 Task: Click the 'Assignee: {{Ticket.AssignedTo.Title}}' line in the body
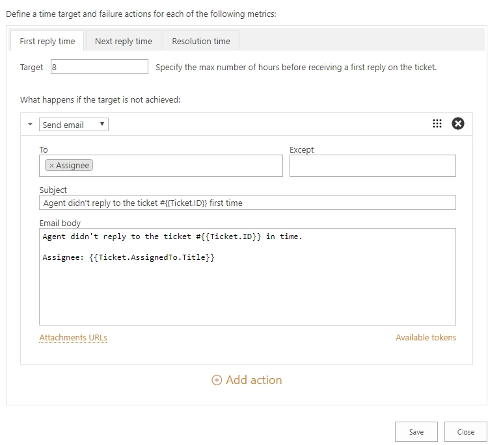click(x=129, y=257)
